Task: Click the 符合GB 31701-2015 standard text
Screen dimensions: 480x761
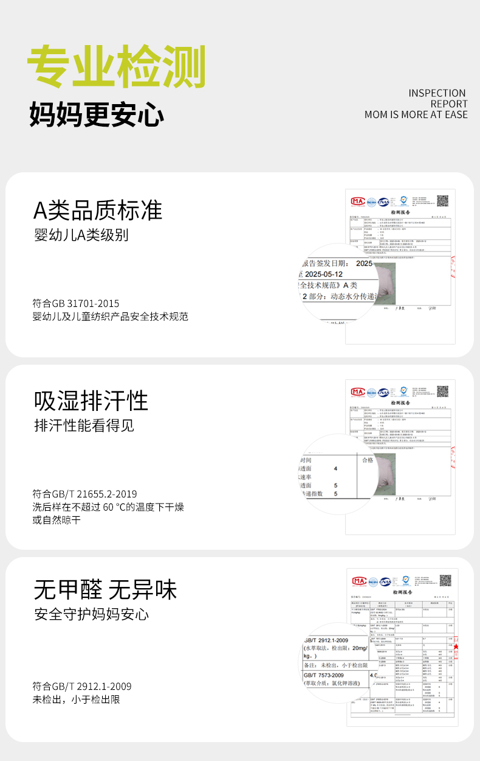Action: pos(76,303)
